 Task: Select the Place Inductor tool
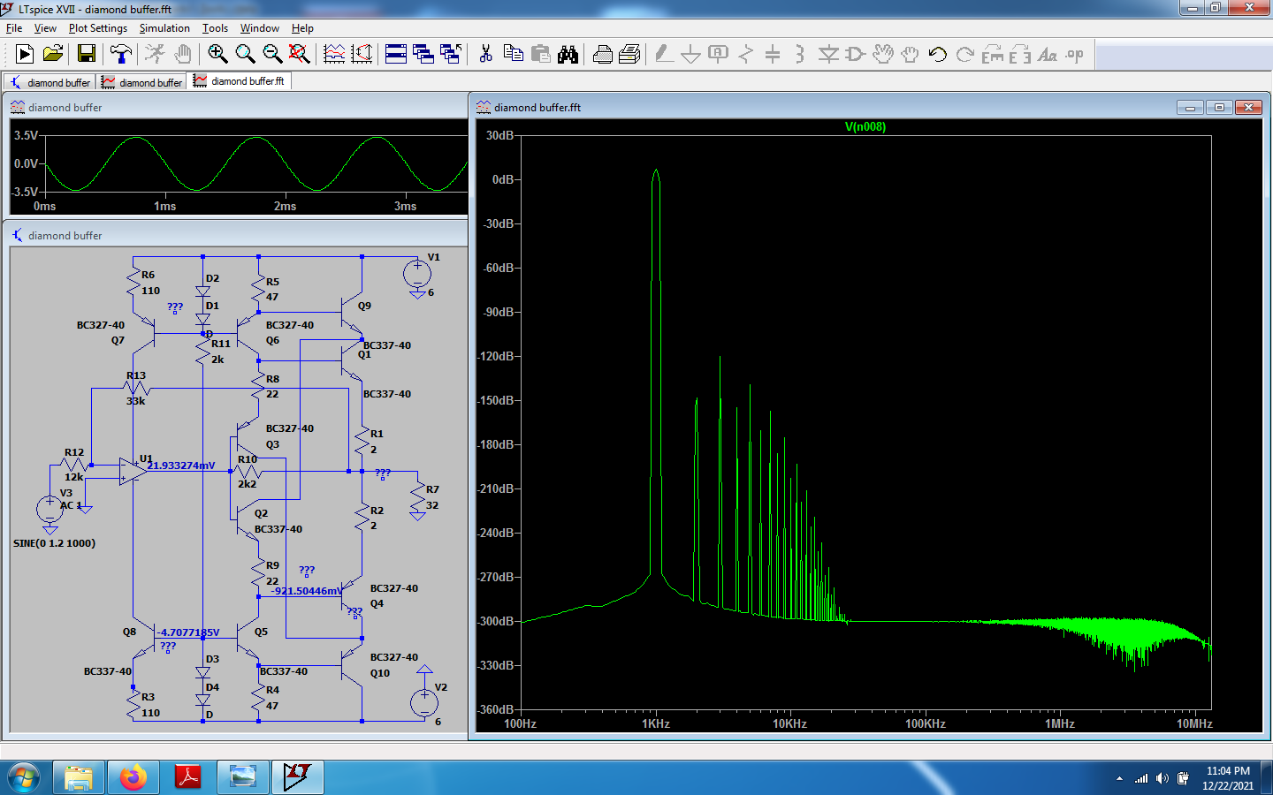(800, 55)
